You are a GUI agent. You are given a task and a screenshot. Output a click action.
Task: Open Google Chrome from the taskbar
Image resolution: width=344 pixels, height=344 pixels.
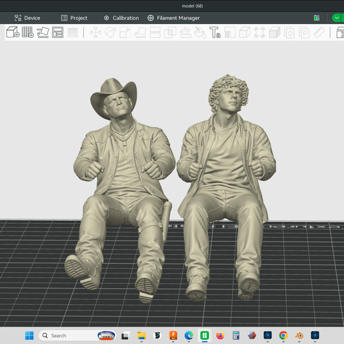[283, 335]
